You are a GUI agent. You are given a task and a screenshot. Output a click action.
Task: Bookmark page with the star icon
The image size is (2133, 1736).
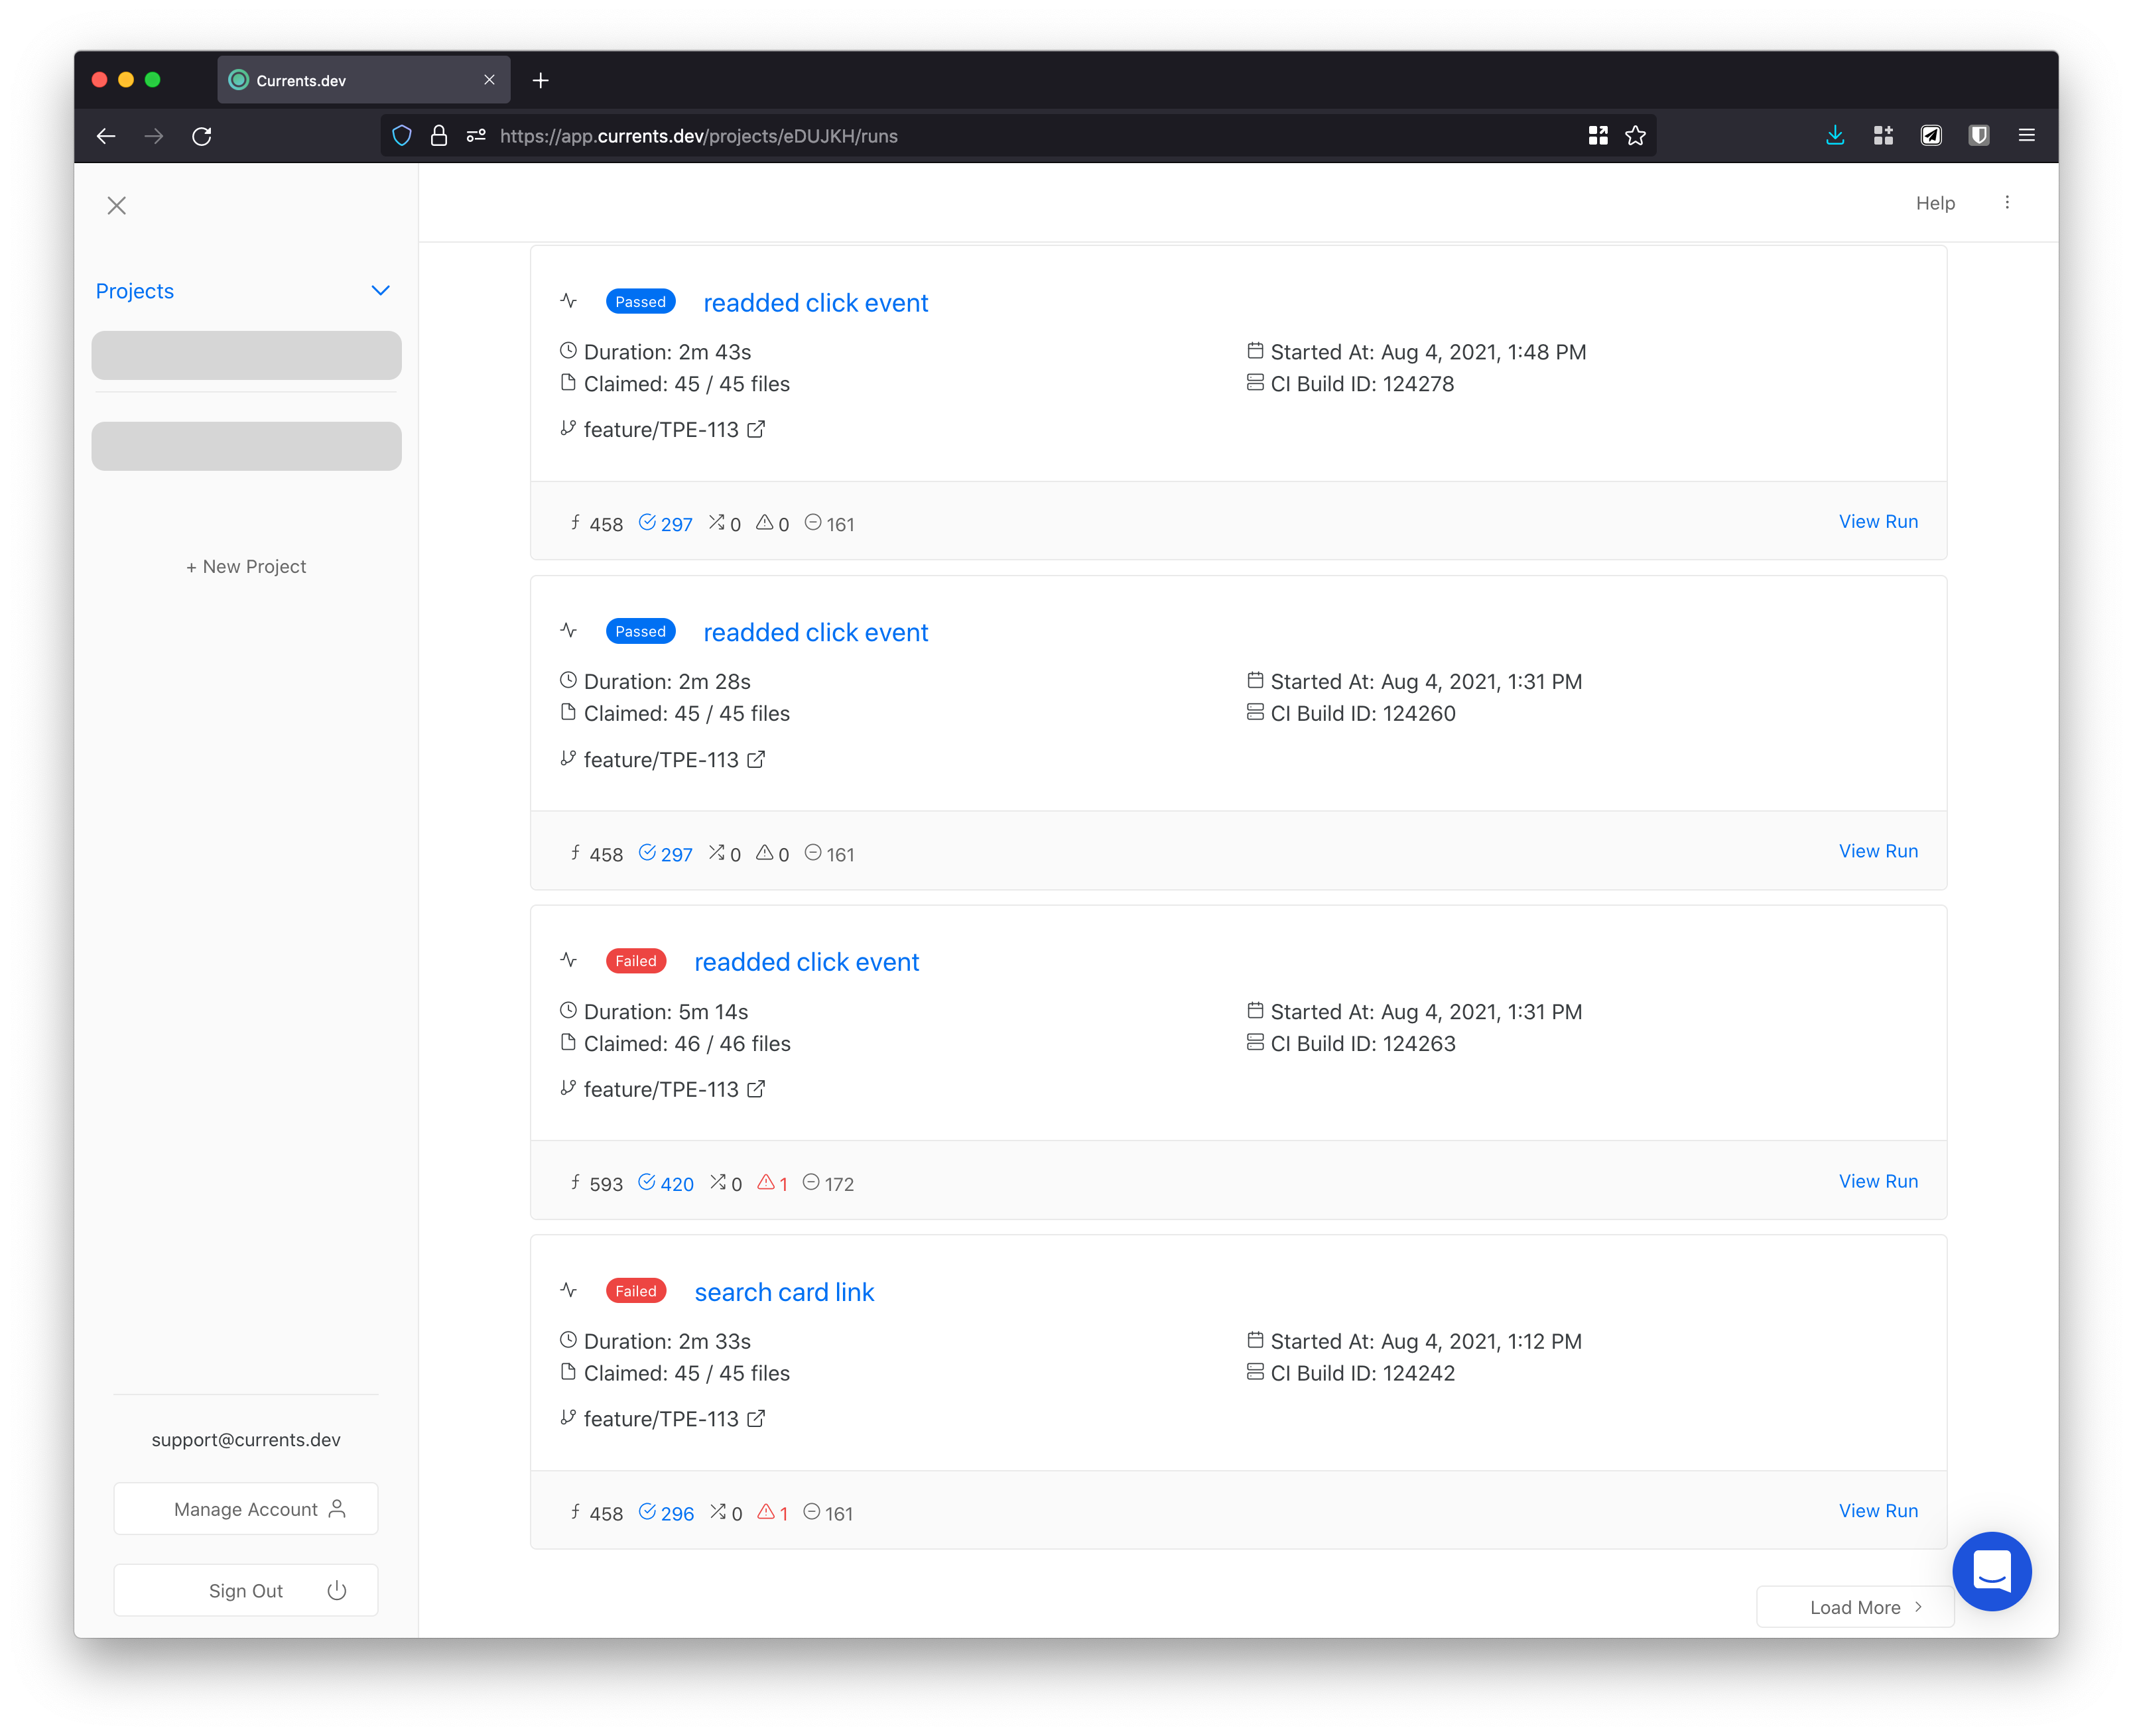(x=1635, y=136)
